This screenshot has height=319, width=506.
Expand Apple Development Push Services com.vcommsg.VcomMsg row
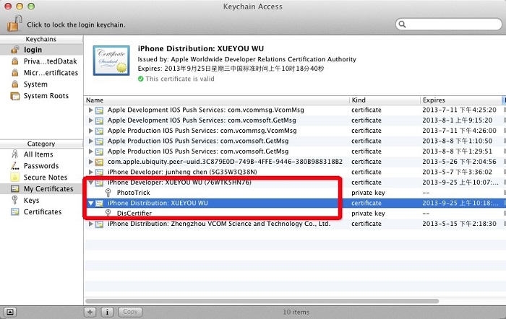tap(90, 110)
